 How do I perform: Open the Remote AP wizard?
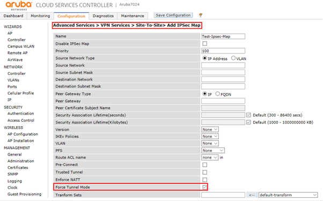point(18,53)
